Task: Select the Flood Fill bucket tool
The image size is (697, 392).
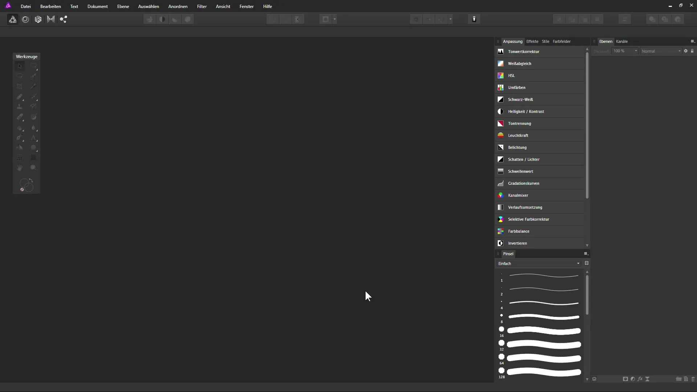Action: [x=20, y=147]
